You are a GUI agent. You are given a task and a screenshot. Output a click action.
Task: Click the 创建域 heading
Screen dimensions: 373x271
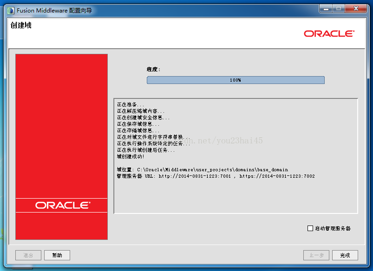coord(21,25)
